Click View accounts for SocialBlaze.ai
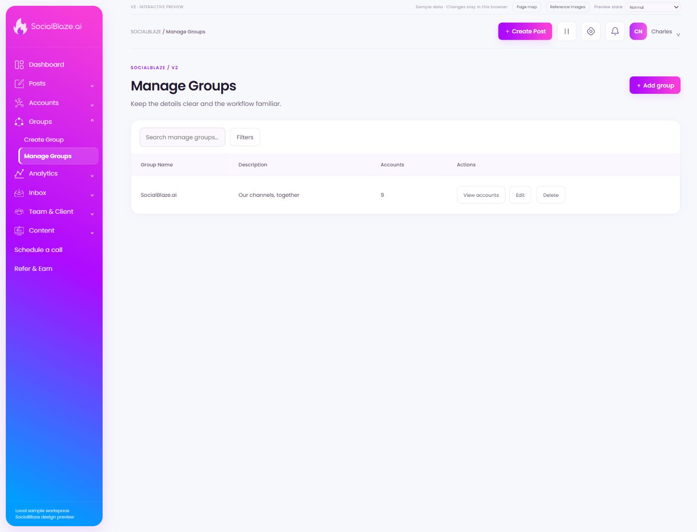This screenshot has width=697, height=532. [x=481, y=195]
